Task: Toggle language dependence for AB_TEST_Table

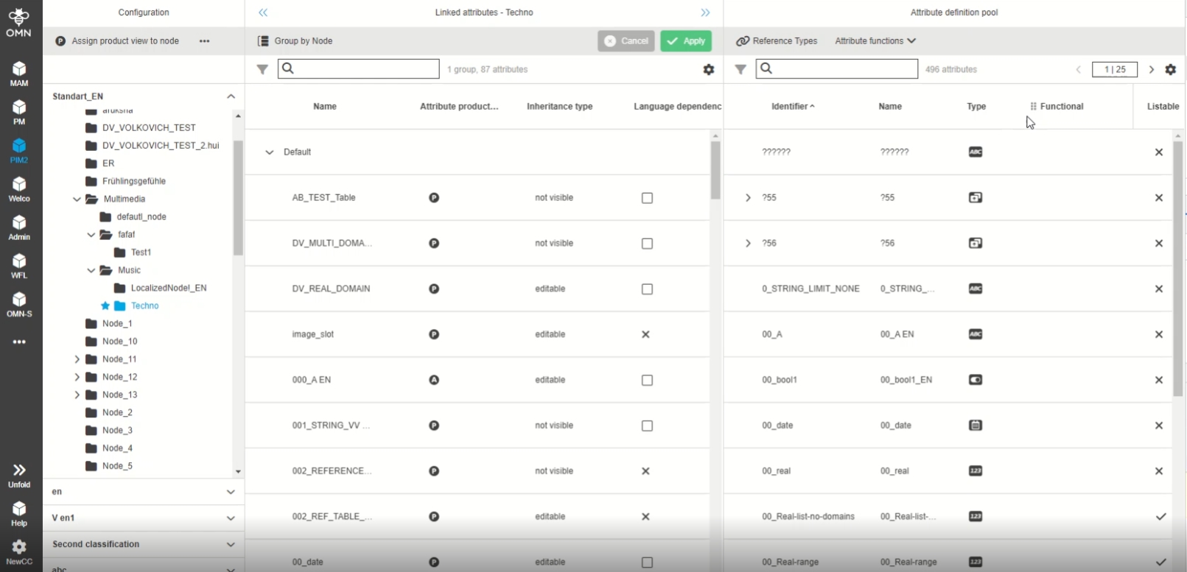Action: pos(647,198)
